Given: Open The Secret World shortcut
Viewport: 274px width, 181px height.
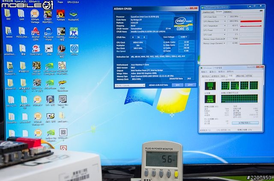Looking at the screenshot, I should pyautogui.click(x=48, y=34).
